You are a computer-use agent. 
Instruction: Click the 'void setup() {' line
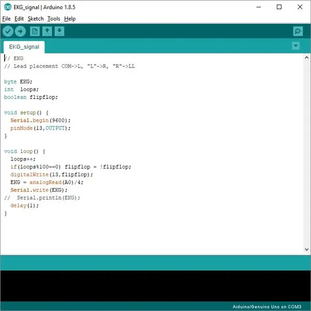click(x=26, y=112)
